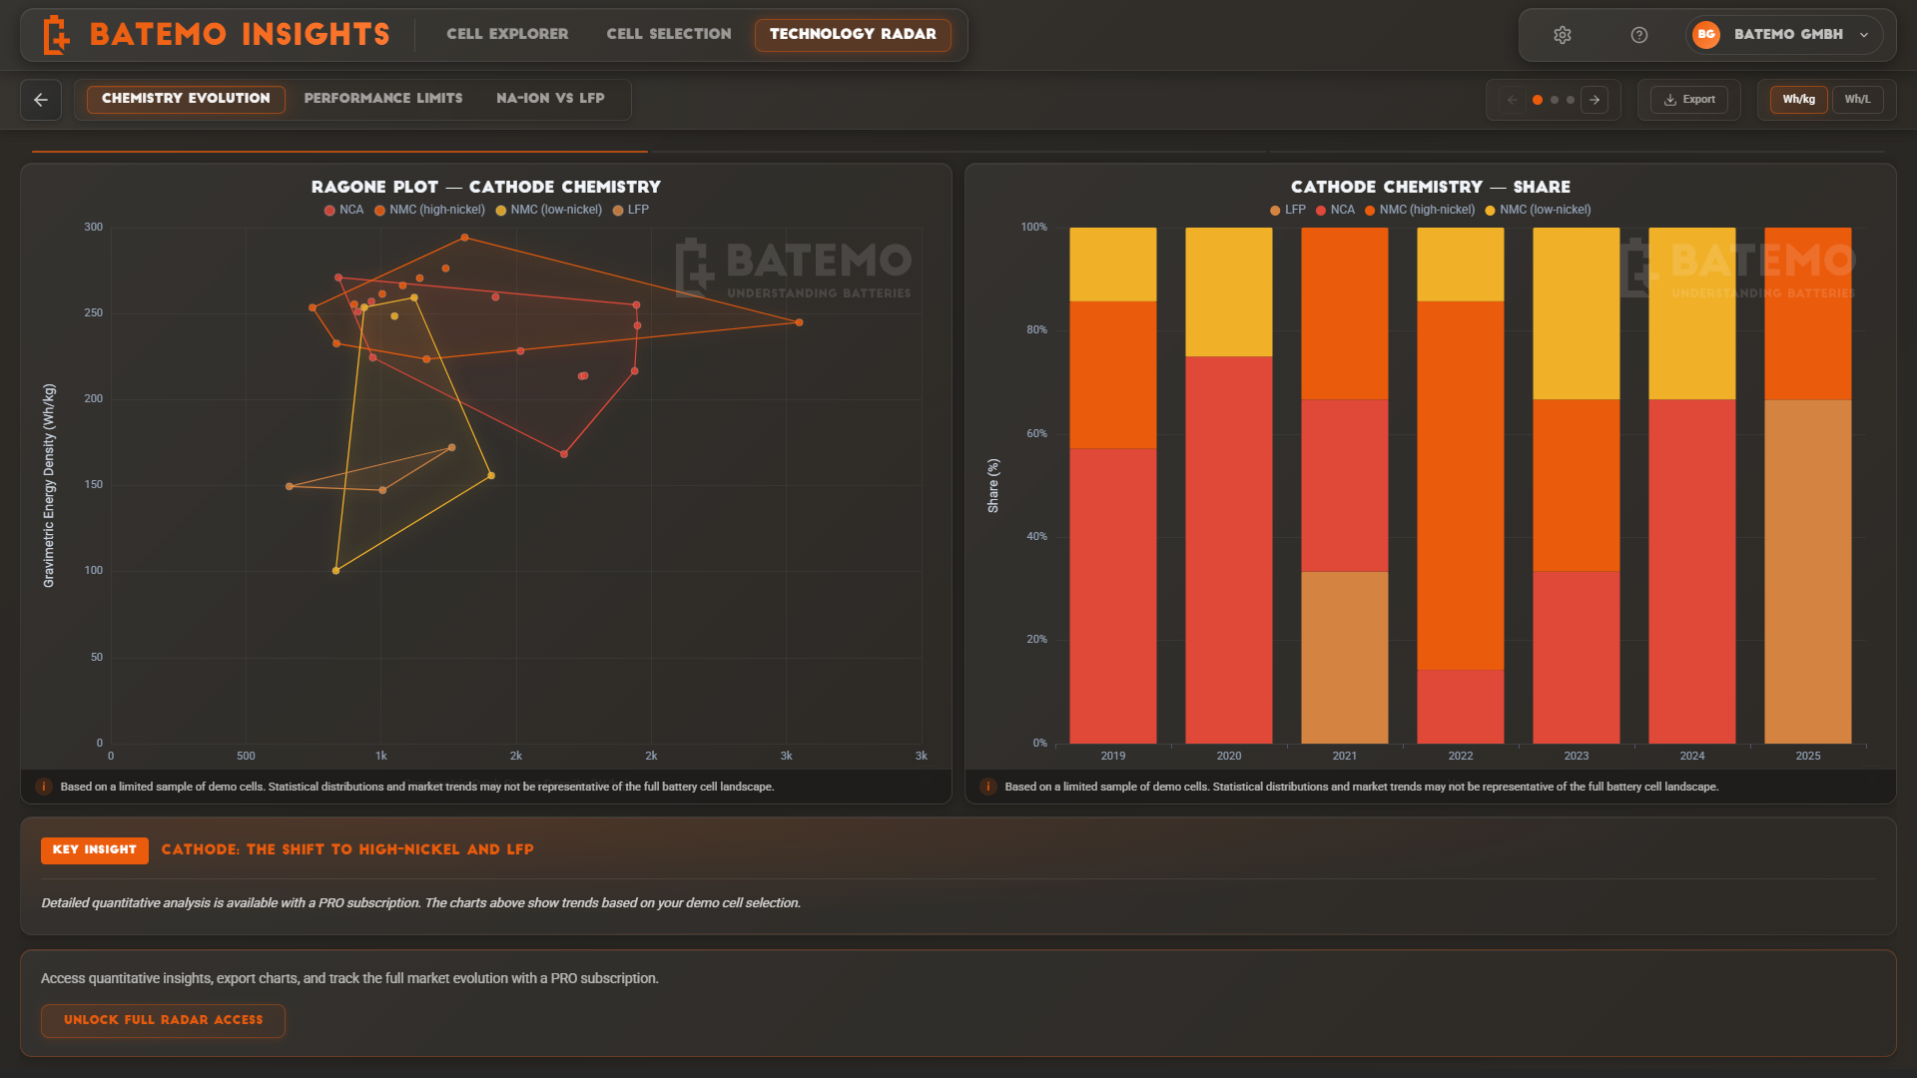Viewport: 1917px width, 1078px height.
Task: Click the BG user avatar
Action: [1706, 35]
